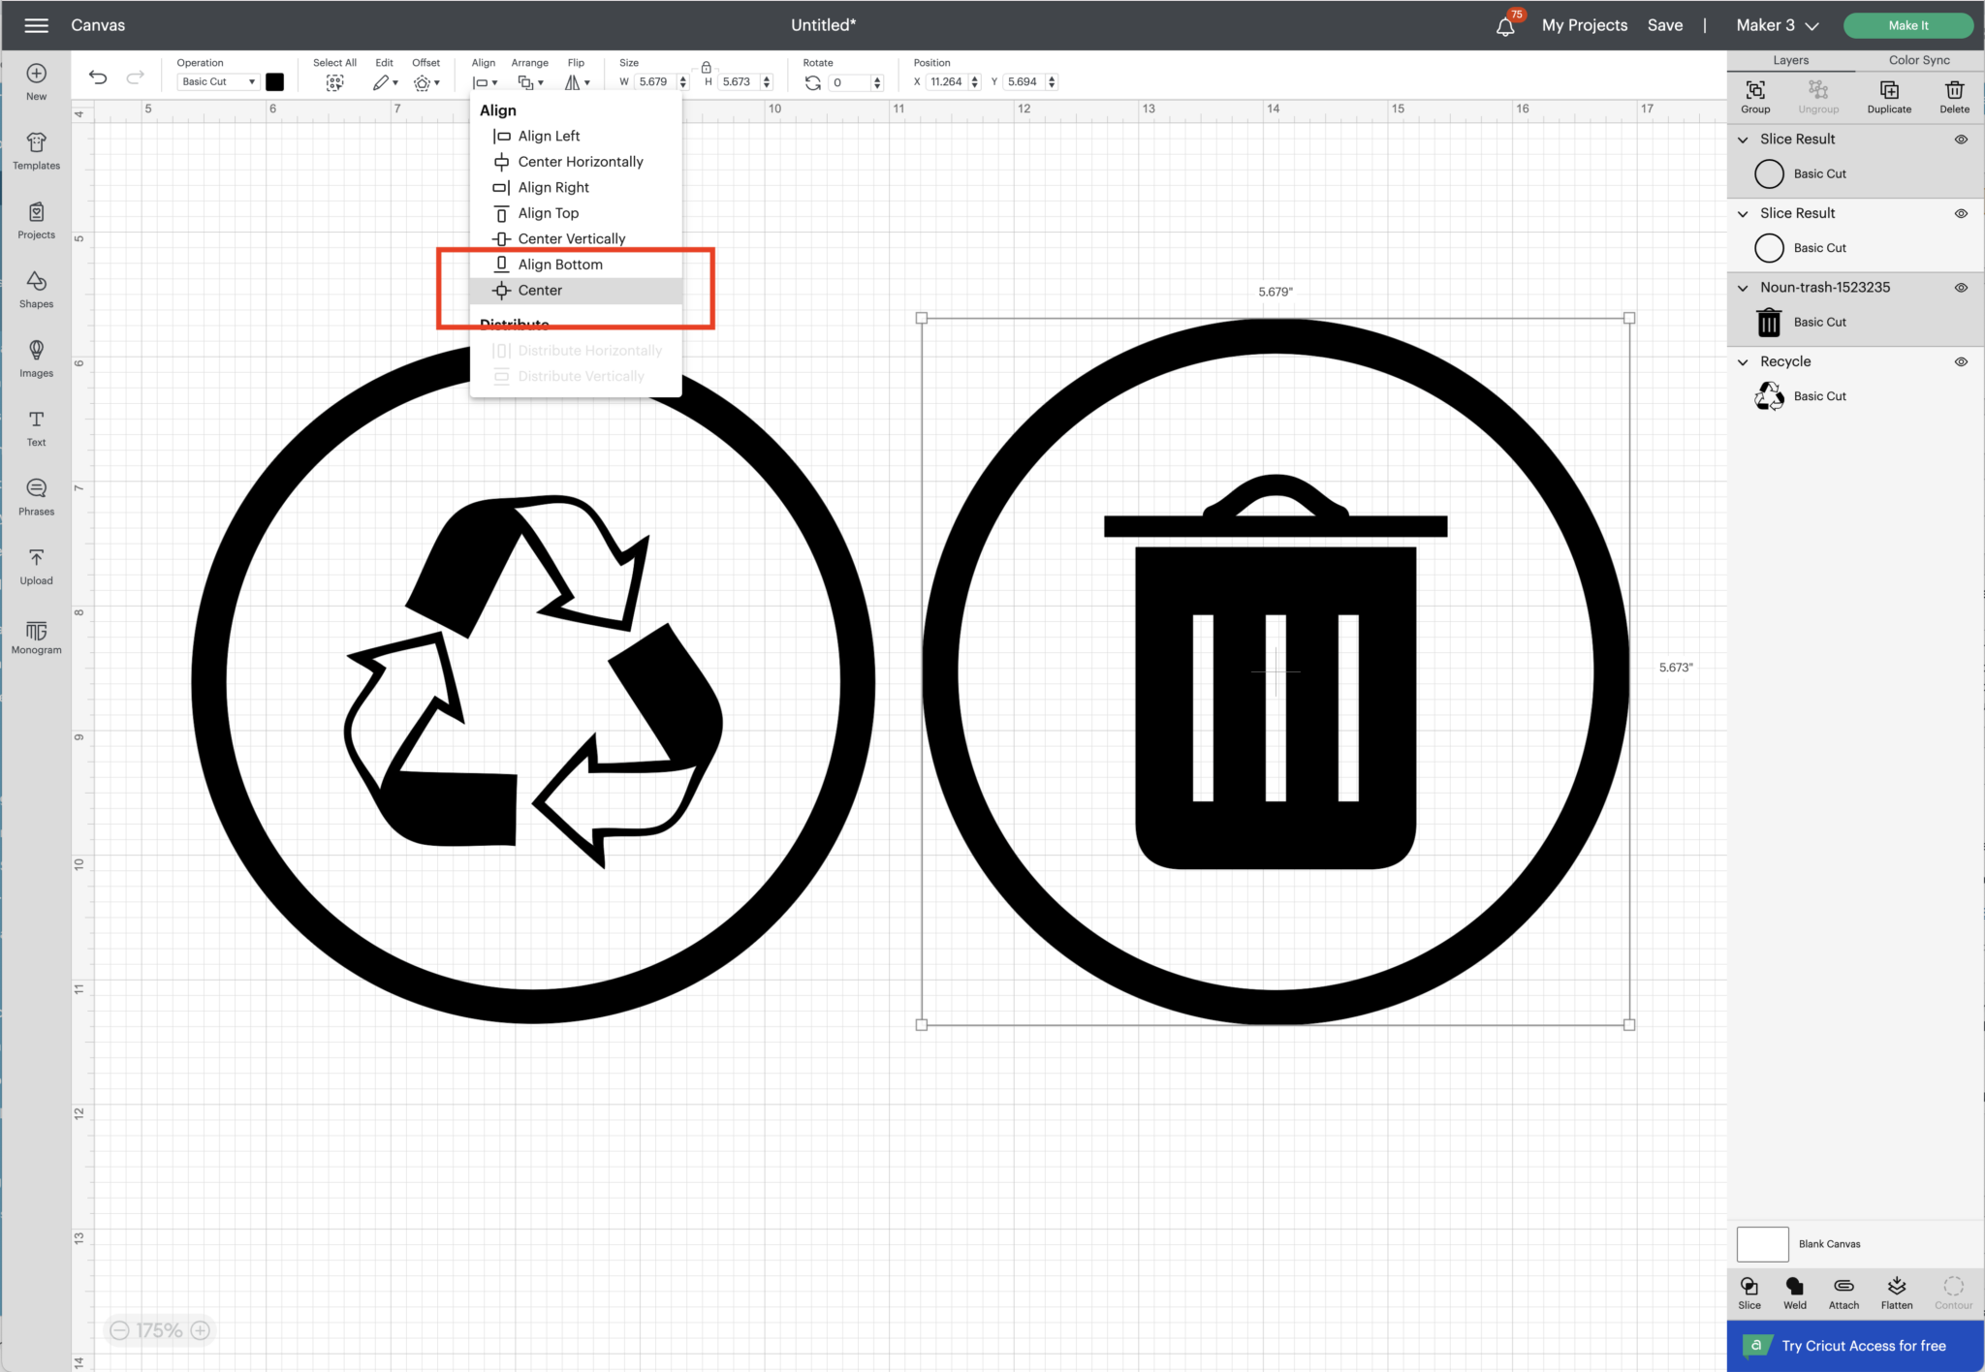1985x1372 pixels.
Task: Hide the Noun-trash-1523235 layer
Action: (1960, 288)
